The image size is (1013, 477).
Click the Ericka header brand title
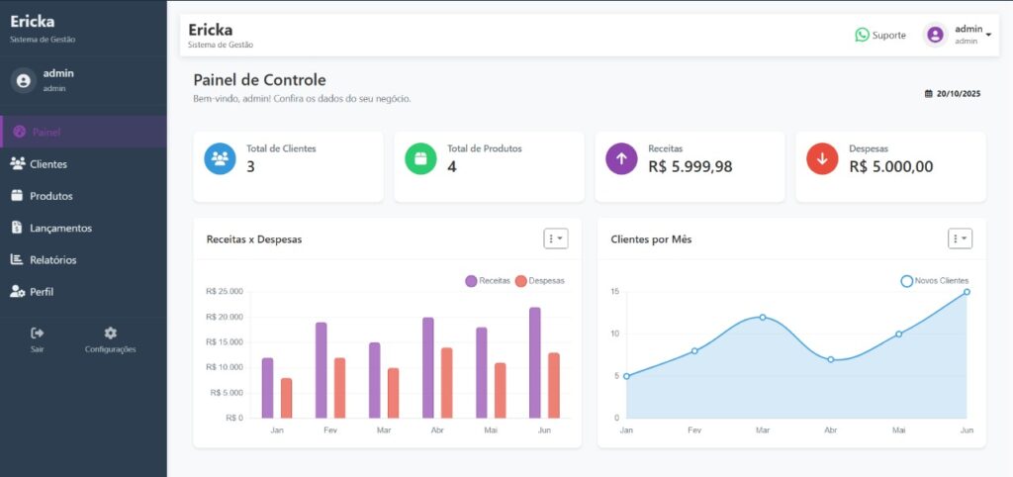coord(211,30)
